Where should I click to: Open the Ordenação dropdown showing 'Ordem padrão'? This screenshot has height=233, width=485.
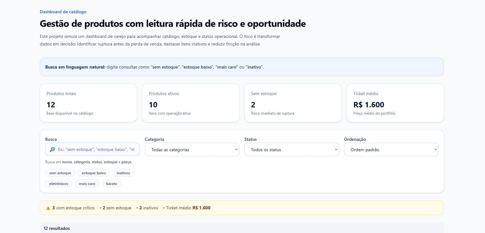tap(391, 149)
